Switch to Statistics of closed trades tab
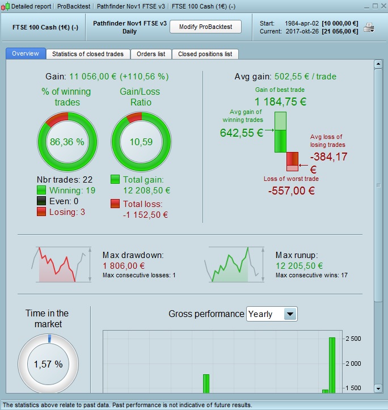The width and height of the screenshot is (388, 410). click(88, 54)
